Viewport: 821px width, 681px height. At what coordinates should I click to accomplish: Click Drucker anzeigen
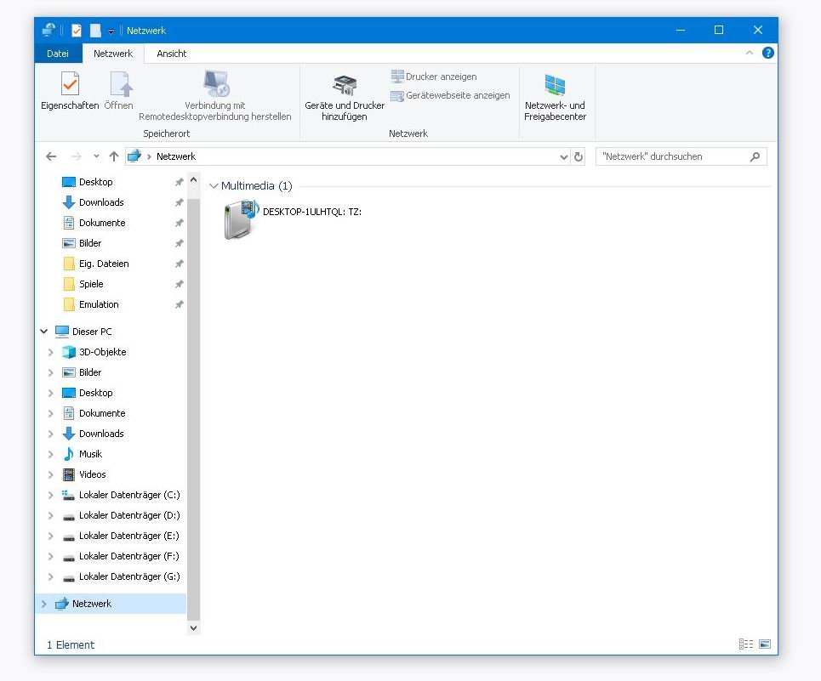(x=434, y=77)
